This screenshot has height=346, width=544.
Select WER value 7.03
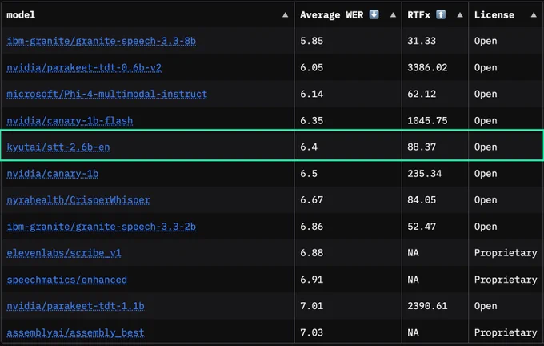[311, 333]
